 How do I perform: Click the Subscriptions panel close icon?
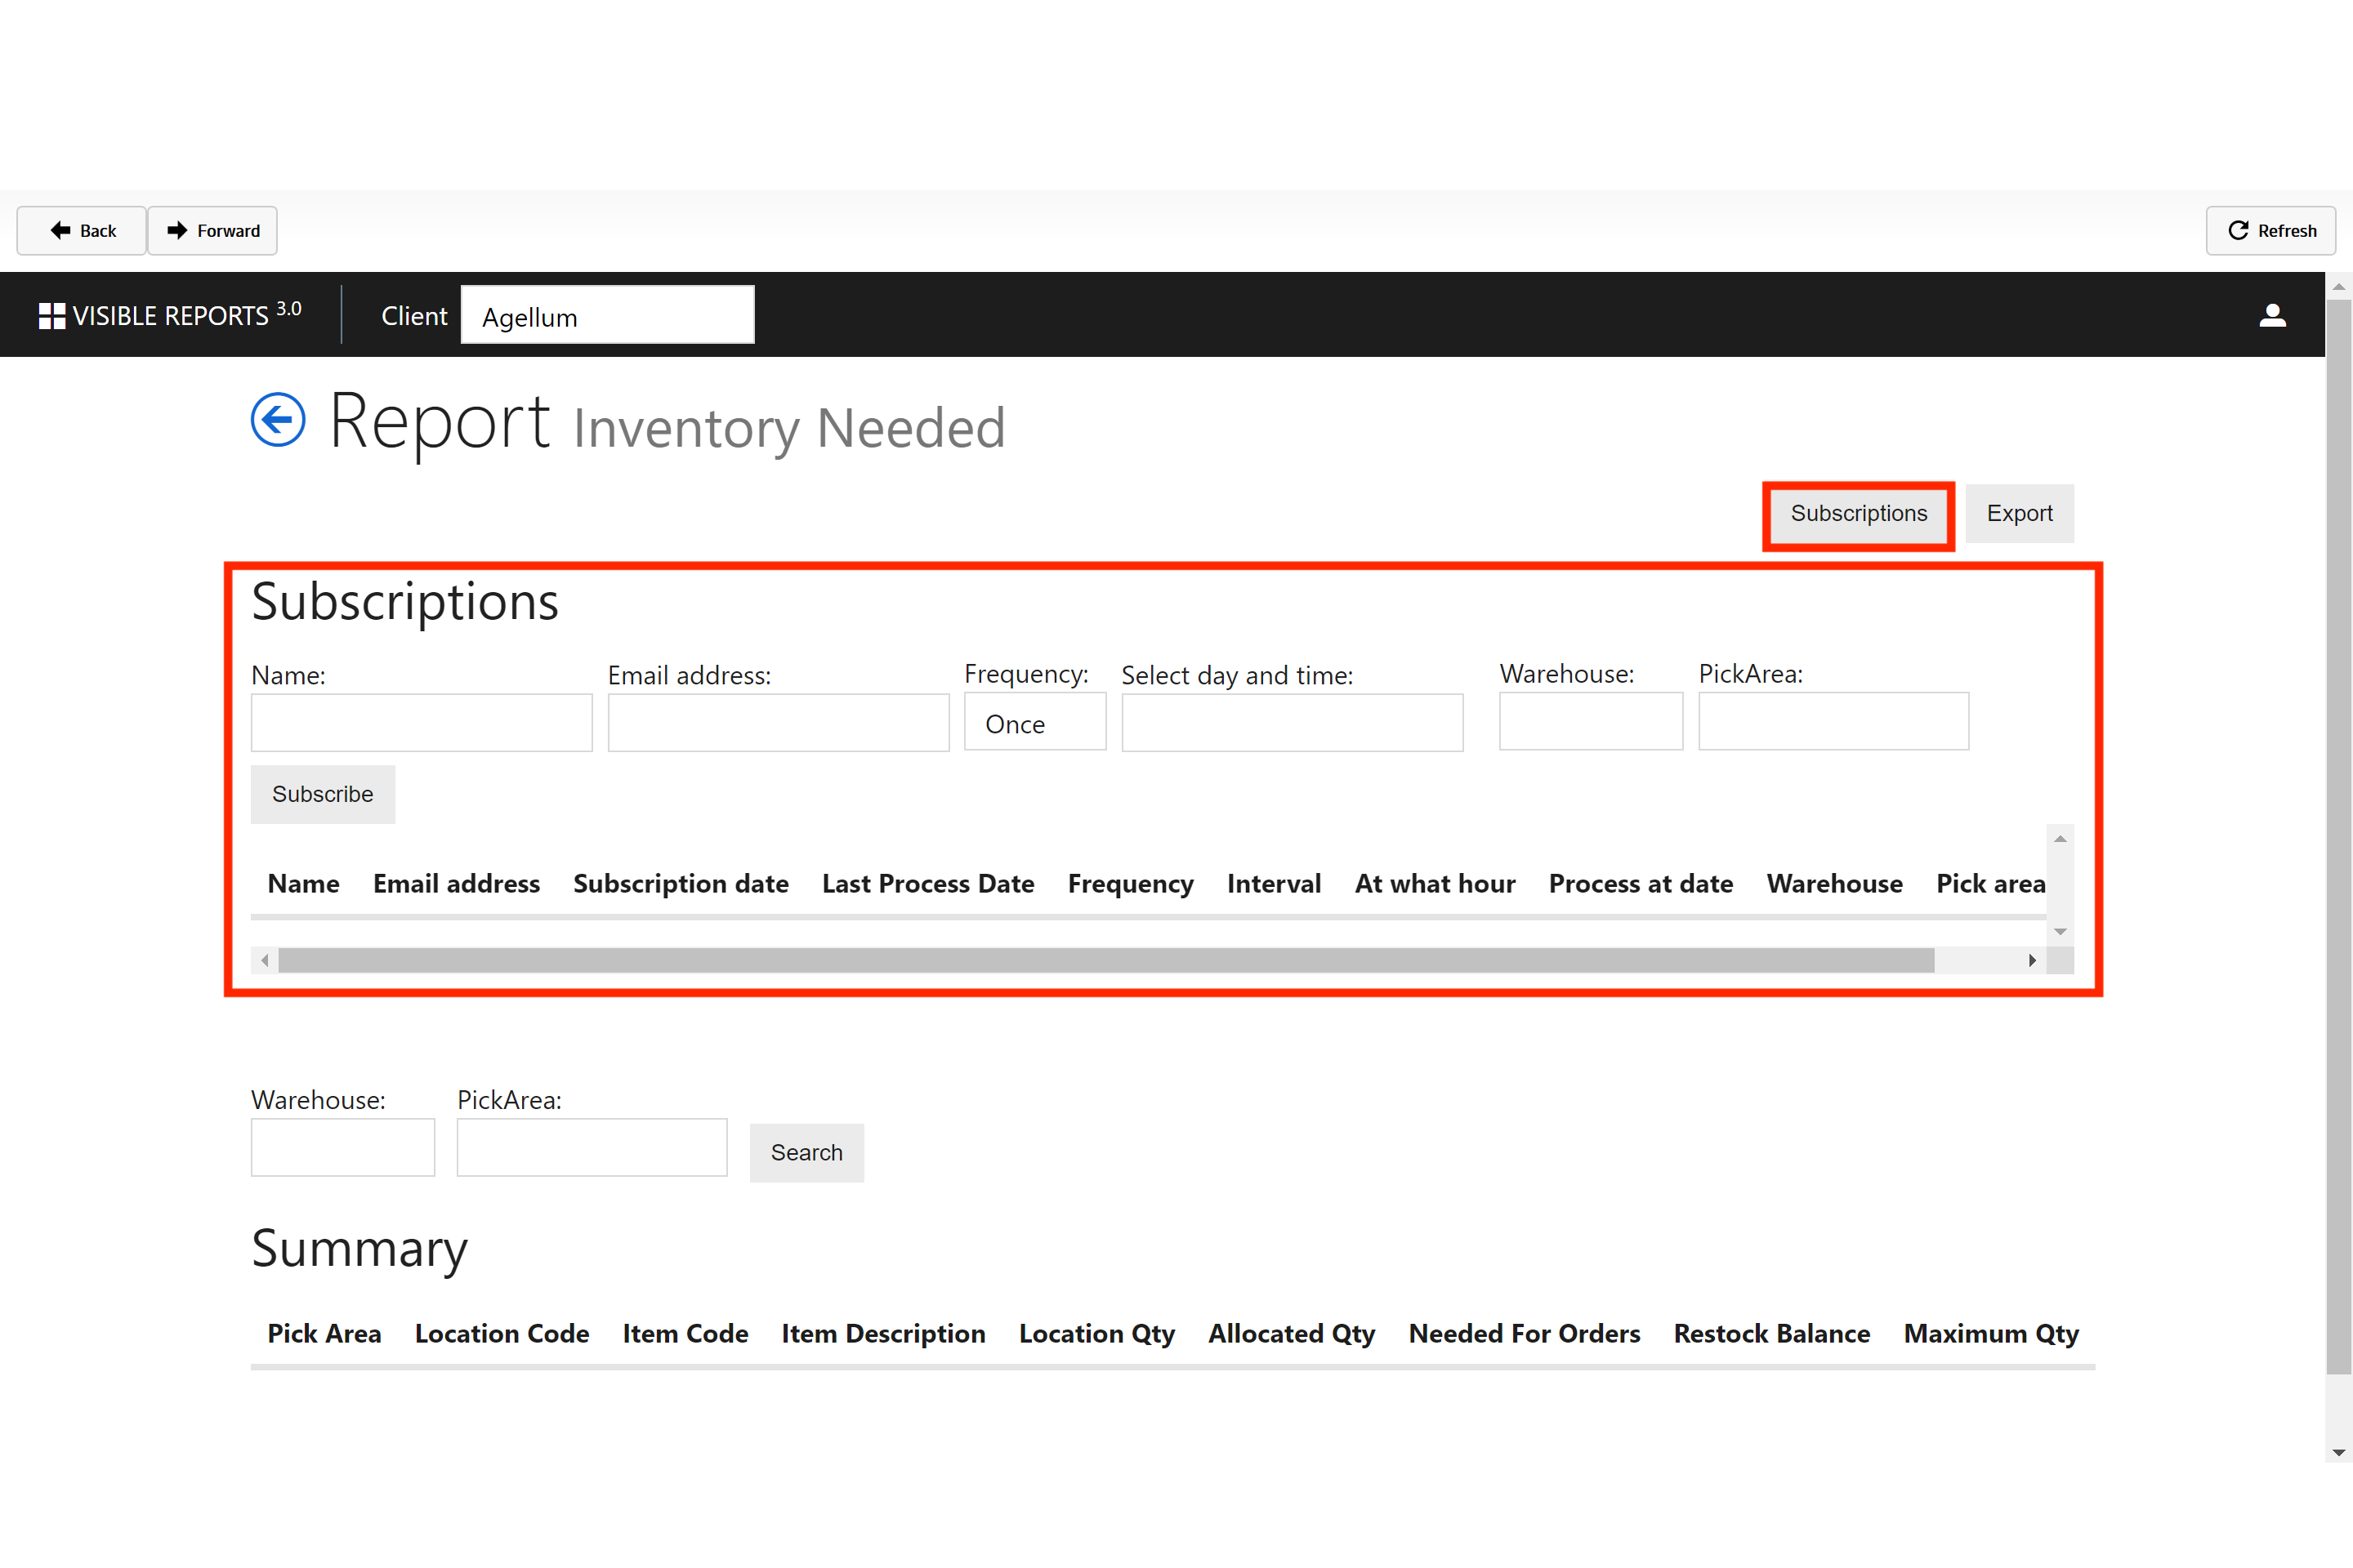click(1860, 513)
